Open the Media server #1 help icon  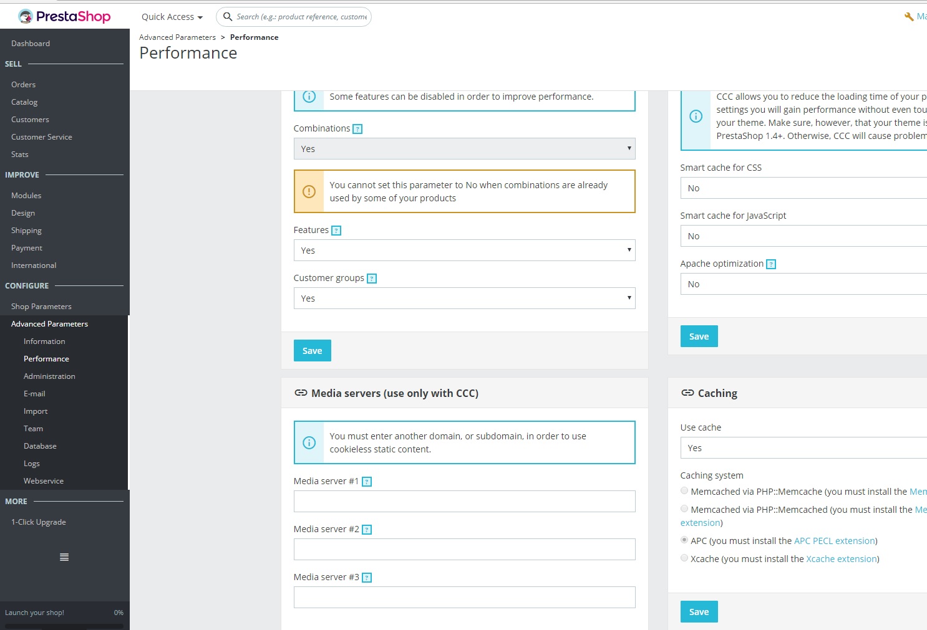367,482
